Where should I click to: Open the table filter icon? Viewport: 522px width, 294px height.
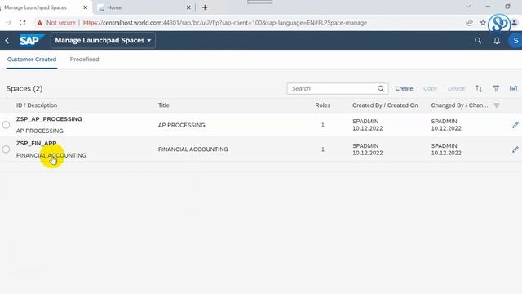pyautogui.click(x=496, y=89)
